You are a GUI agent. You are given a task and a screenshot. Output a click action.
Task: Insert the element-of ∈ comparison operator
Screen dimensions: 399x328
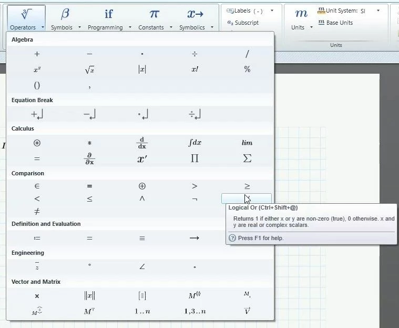pos(37,186)
